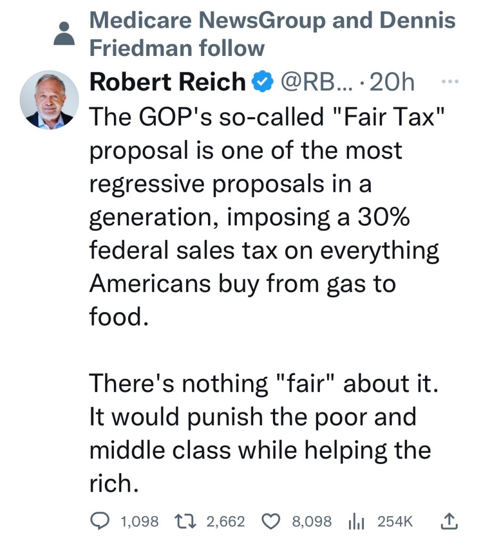
Task: Open the 20h timestamp link
Action: click(392, 83)
